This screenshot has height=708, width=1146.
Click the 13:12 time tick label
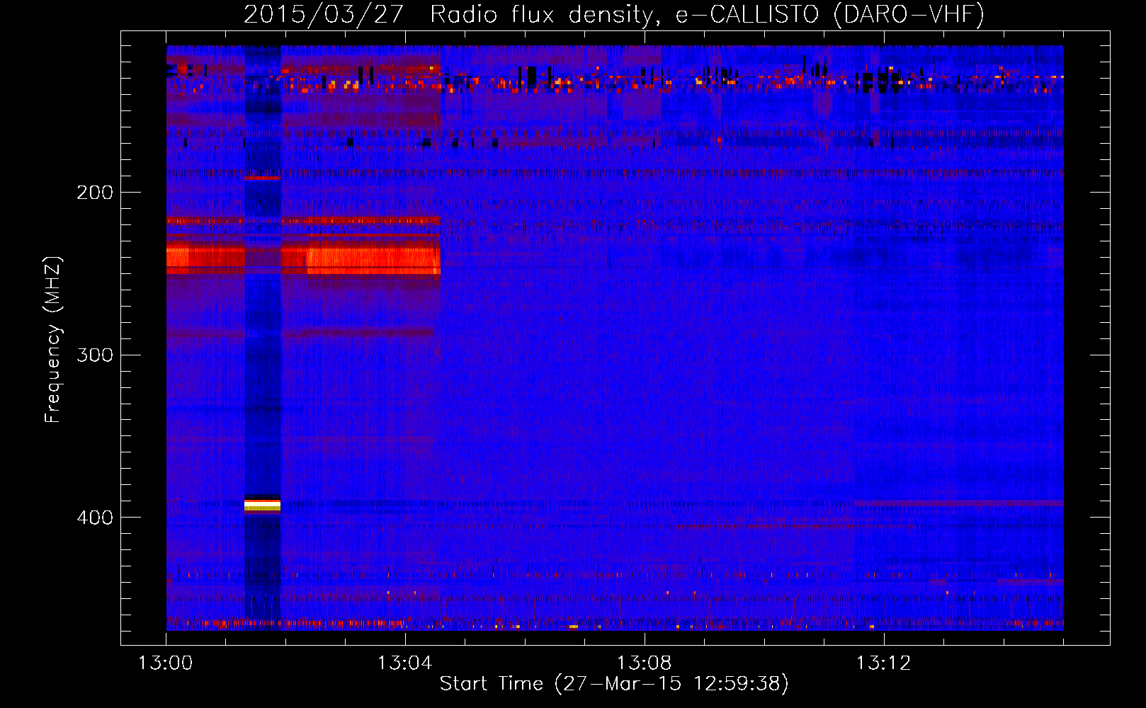point(884,663)
